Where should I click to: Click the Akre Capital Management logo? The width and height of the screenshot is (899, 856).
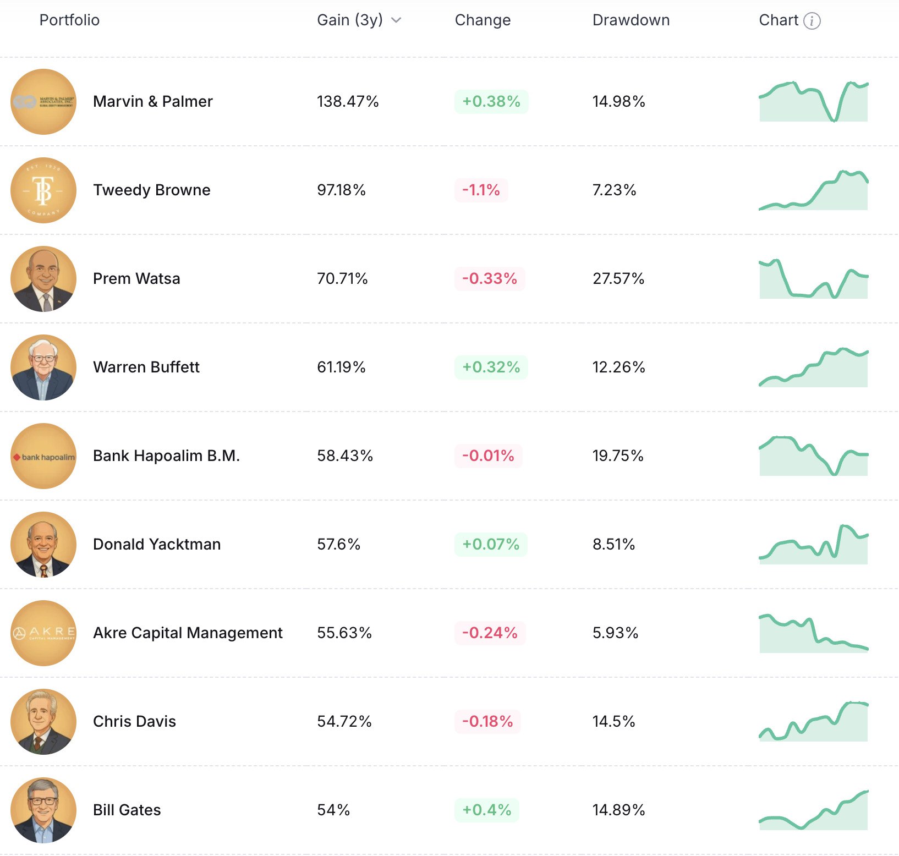[43, 633]
